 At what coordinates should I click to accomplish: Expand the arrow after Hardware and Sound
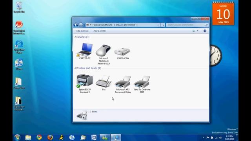(x=114, y=25)
